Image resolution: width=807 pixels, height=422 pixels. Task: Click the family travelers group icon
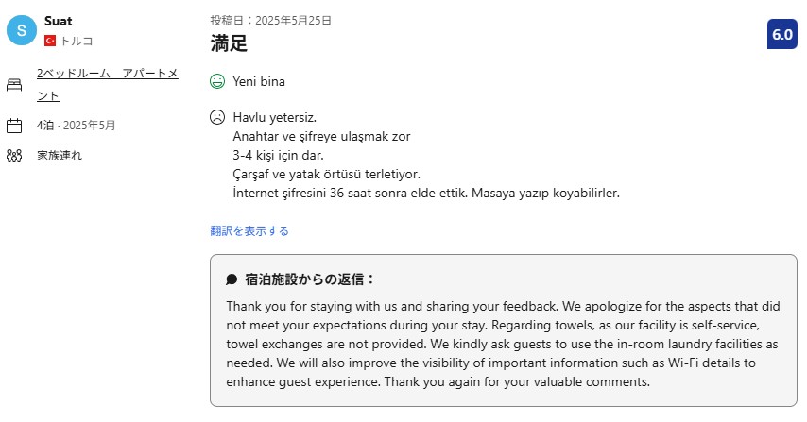pyautogui.click(x=14, y=156)
